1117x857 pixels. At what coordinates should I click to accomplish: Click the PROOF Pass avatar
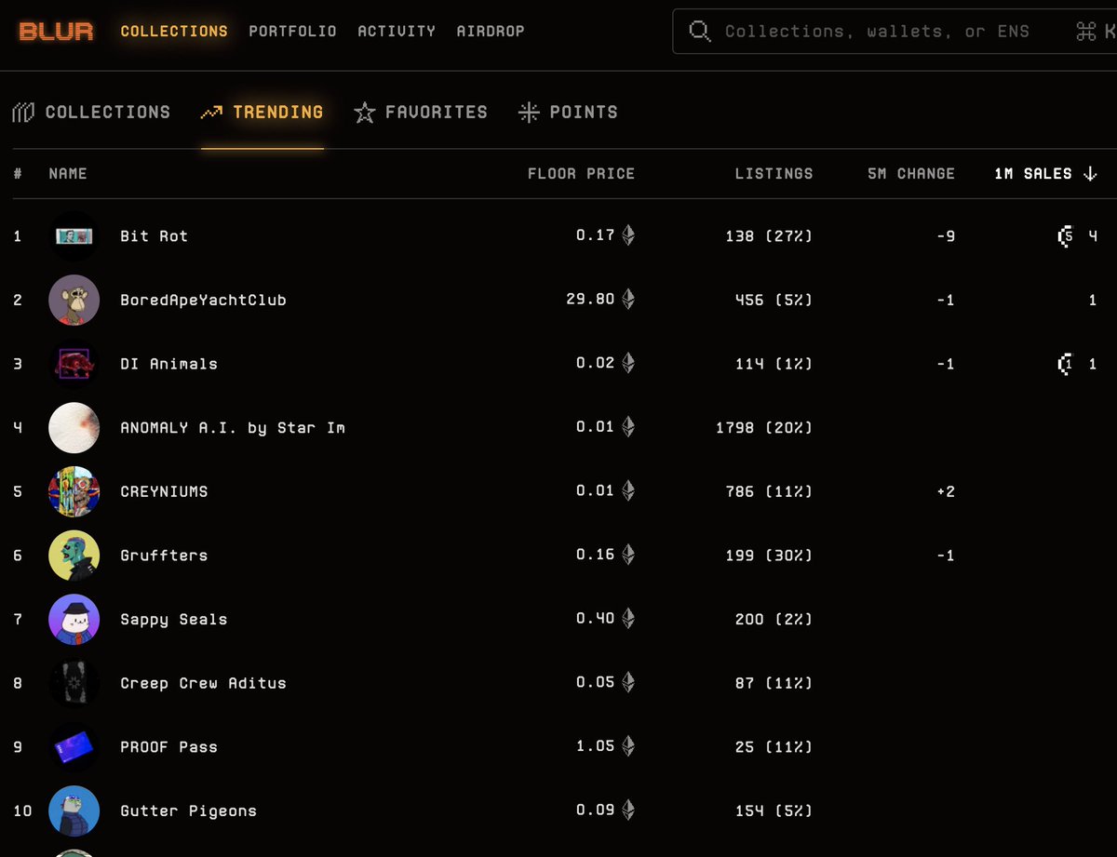pyautogui.click(x=74, y=747)
